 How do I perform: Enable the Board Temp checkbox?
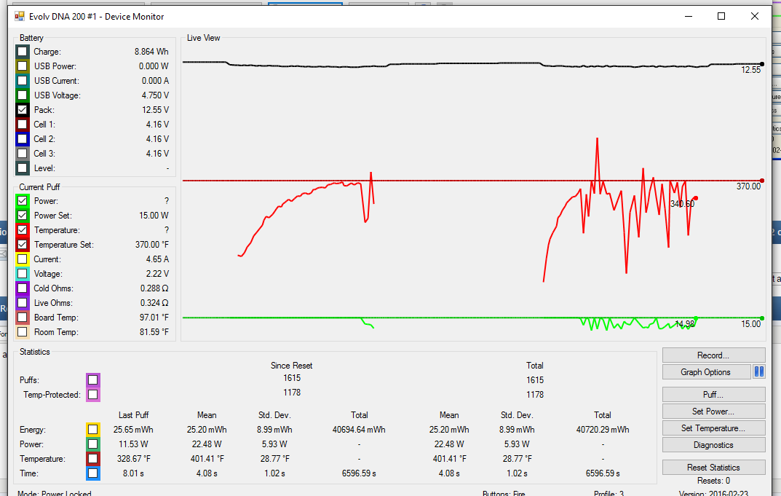[x=23, y=318]
